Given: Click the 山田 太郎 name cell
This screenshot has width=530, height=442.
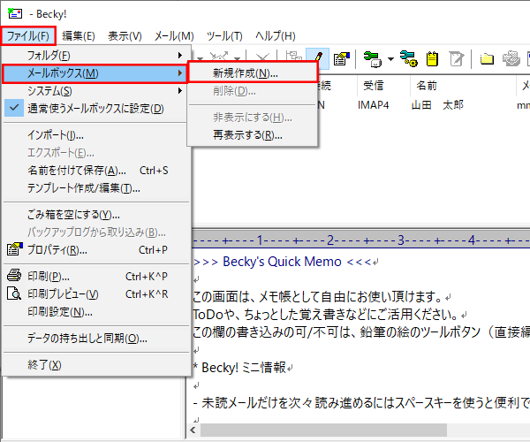Looking at the screenshot, I should pos(437,105).
